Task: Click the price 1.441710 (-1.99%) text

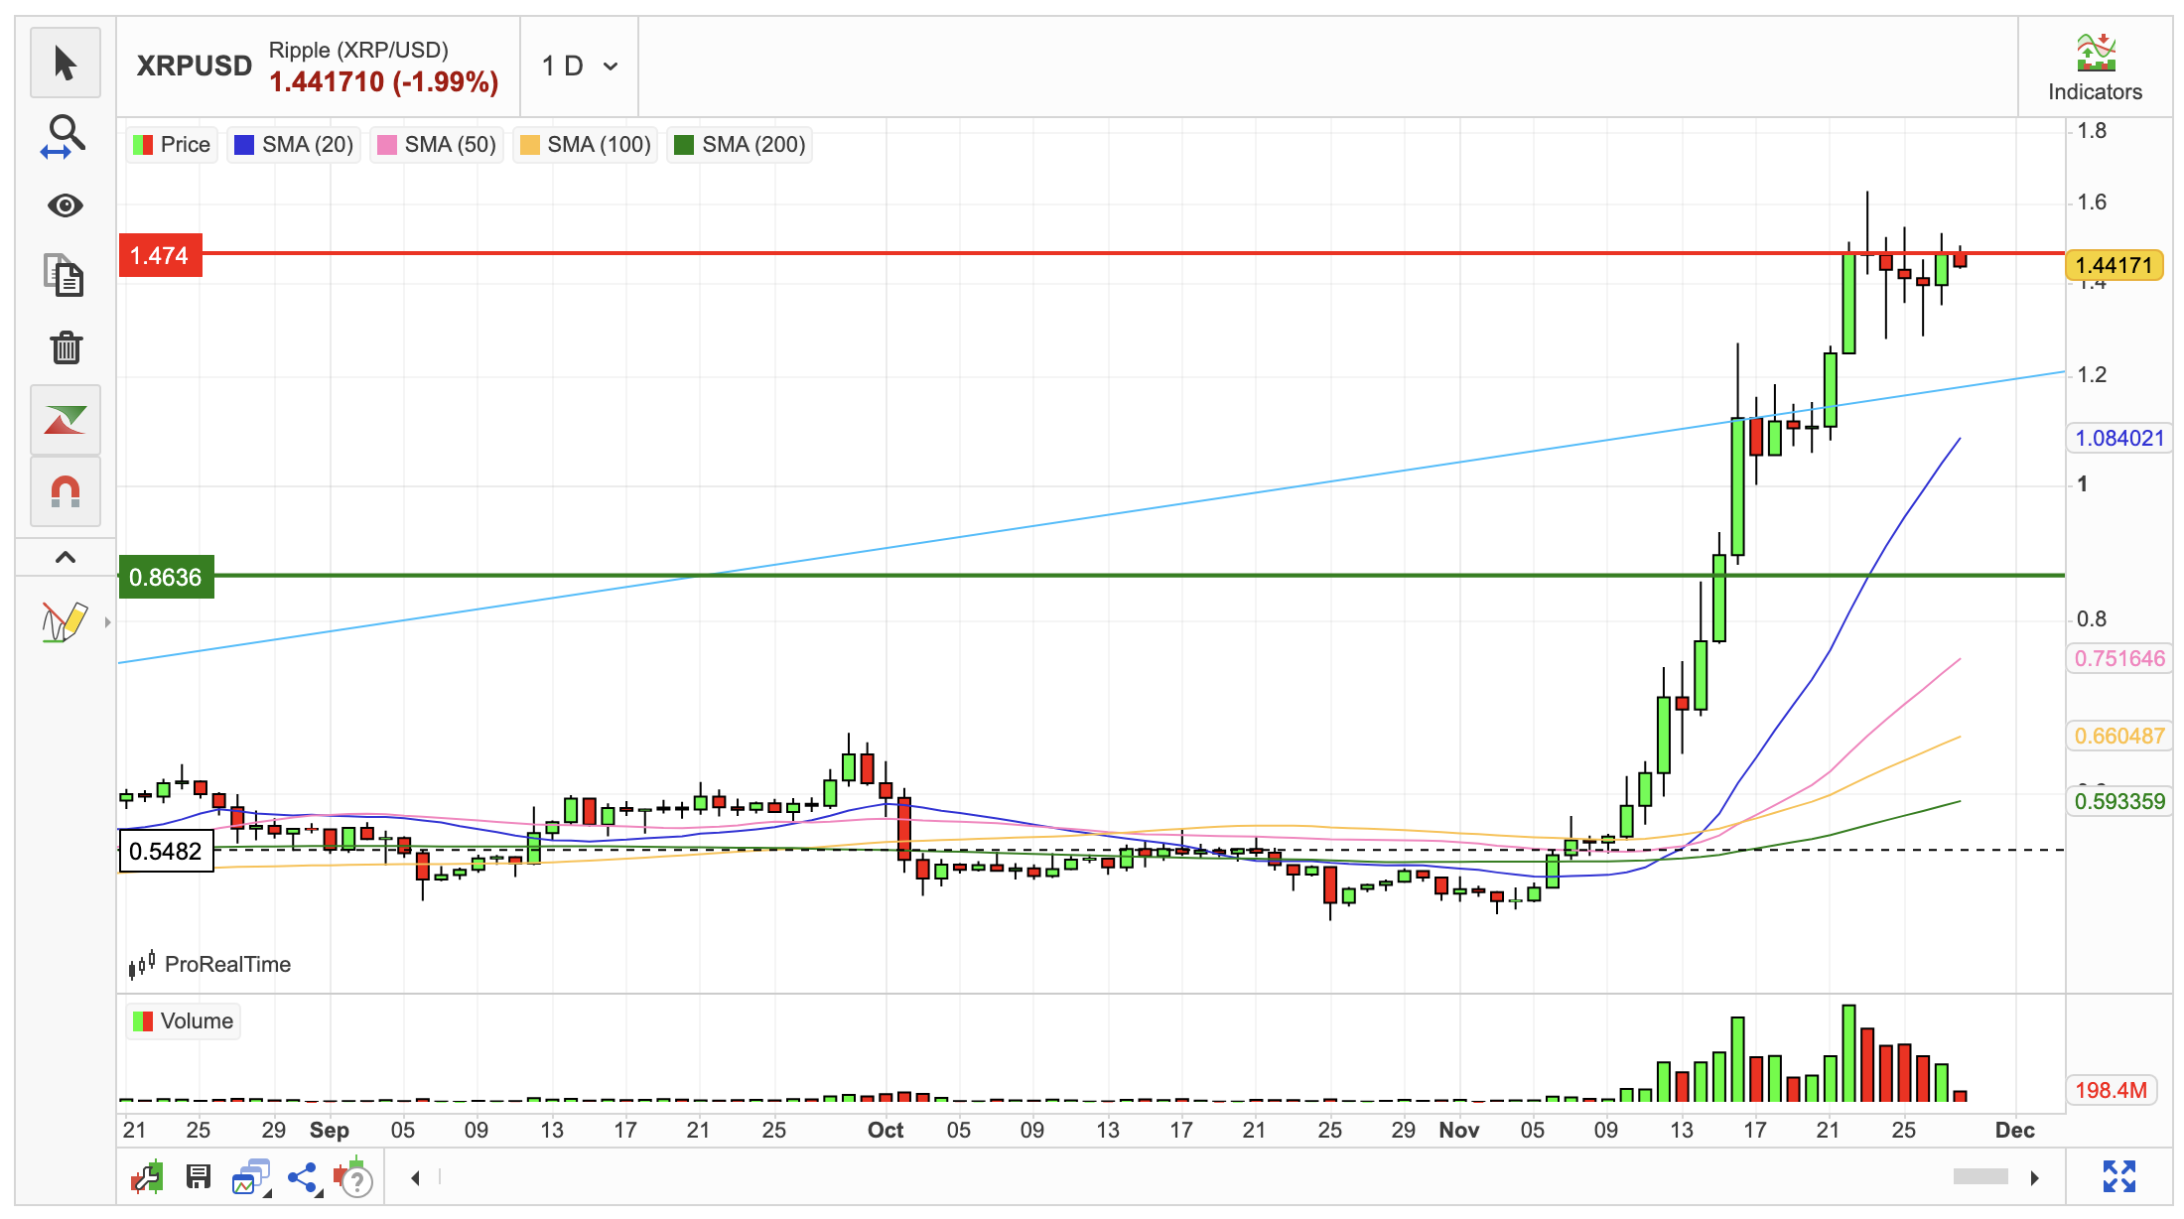Action: (383, 81)
